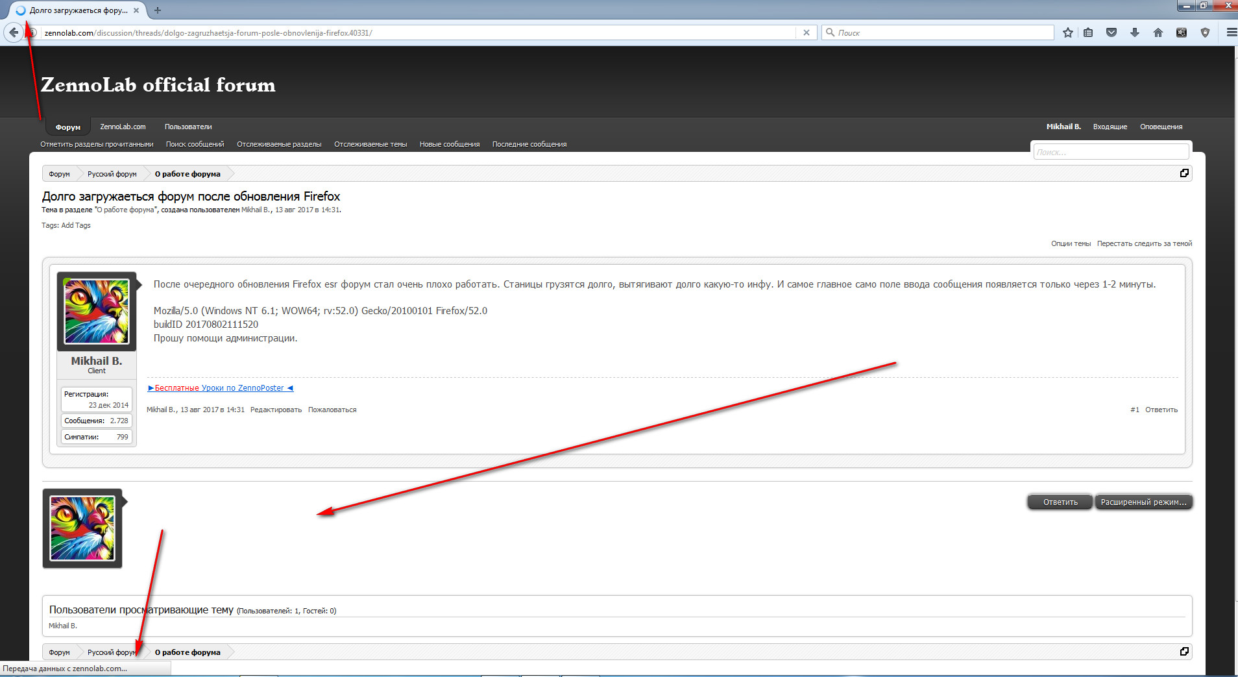Go to Русский форум in top breadcrumb

coord(112,174)
